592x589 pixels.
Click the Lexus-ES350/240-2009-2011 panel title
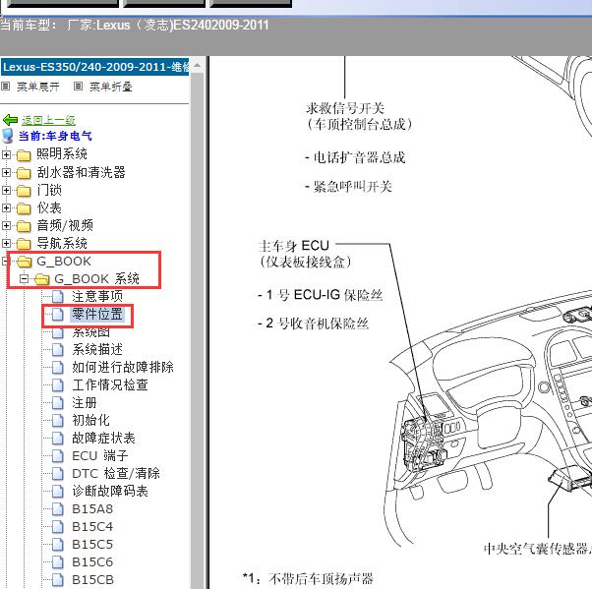[x=95, y=67]
